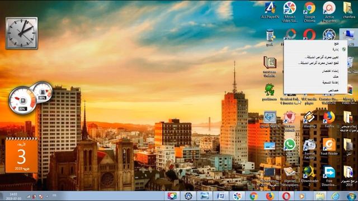The height and width of the screenshot is (201, 358).
Task: Select the WhatsApp desktop shortcut
Action: point(290,147)
